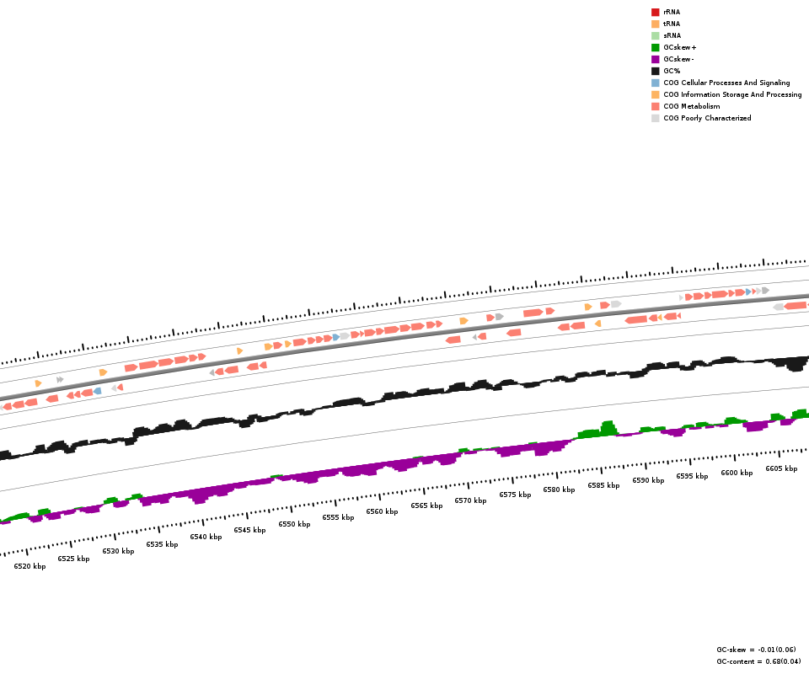This screenshot has height=674, width=809.
Task: Go to the 6605 kbp position label
Action: click(x=780, y=468)
